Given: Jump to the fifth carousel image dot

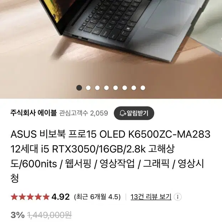Looking at the screenshot, I should [115, 88].
